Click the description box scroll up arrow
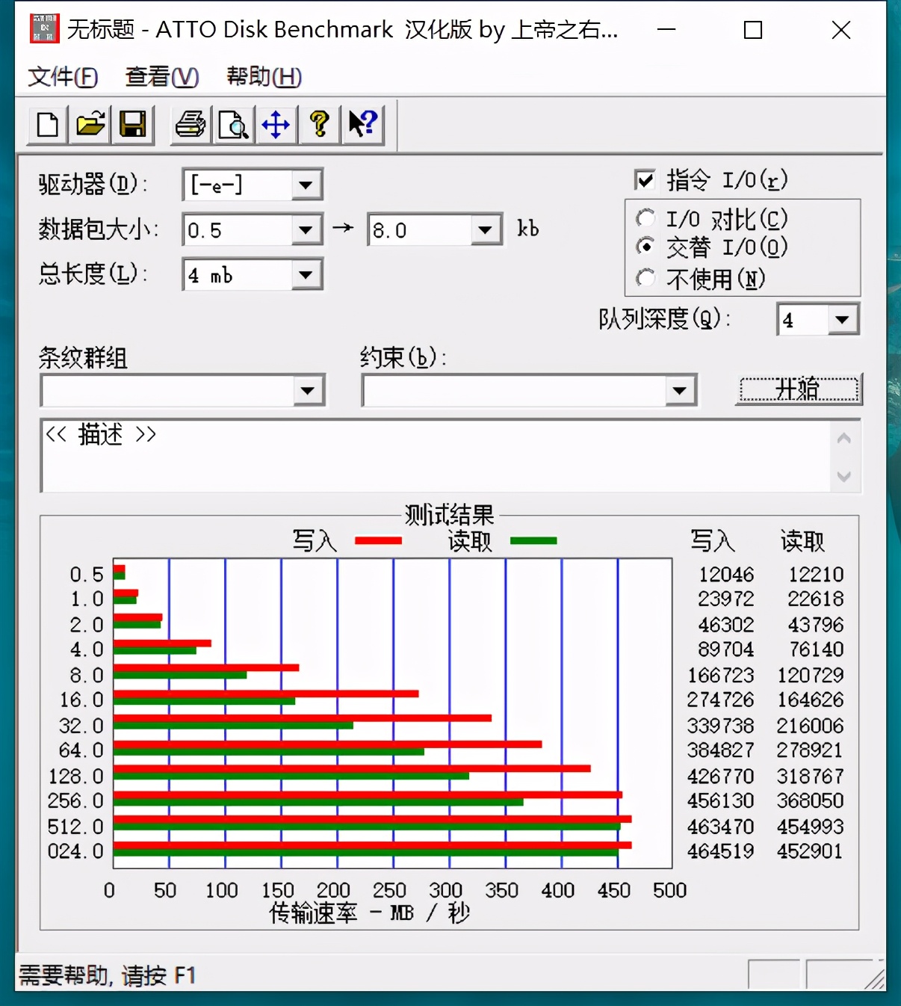This screenshot has width=901, height=1006. [x=844, y=439]
